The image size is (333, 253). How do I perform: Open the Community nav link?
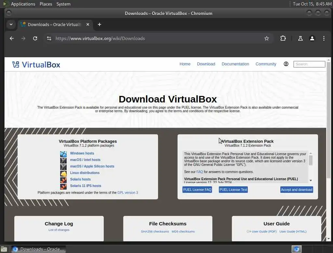(x=266, y=64)
